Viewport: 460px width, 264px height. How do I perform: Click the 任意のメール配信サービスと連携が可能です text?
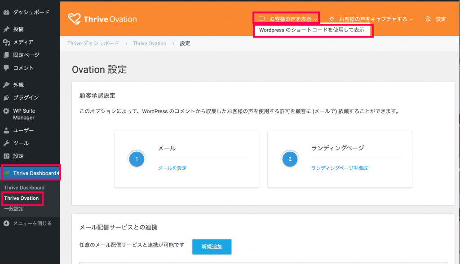132,245
